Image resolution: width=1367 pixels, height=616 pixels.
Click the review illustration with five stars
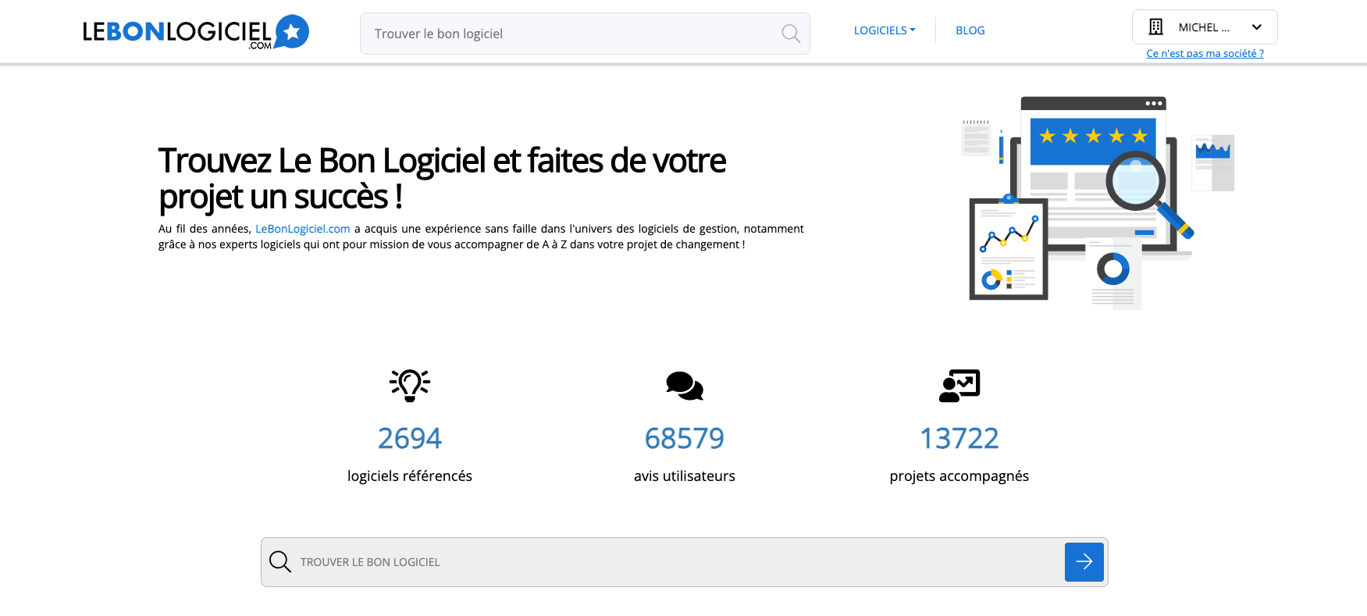(x=1097, y=203)
